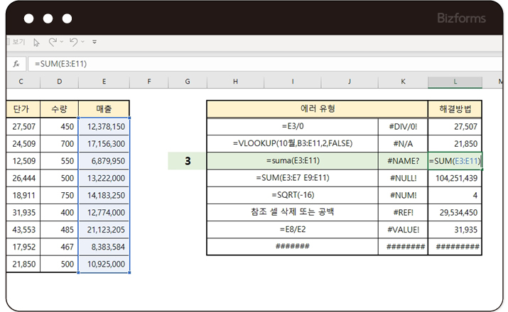
Task: Open the Redo history dropdown arrow
Action: (x=62, y=42)
